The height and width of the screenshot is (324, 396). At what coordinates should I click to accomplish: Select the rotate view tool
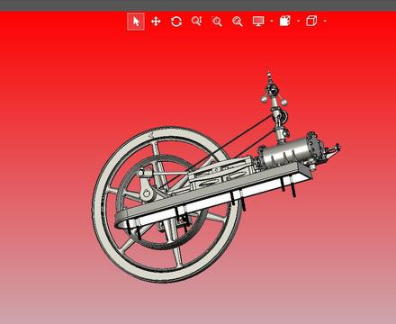click(x=176, y=22)
